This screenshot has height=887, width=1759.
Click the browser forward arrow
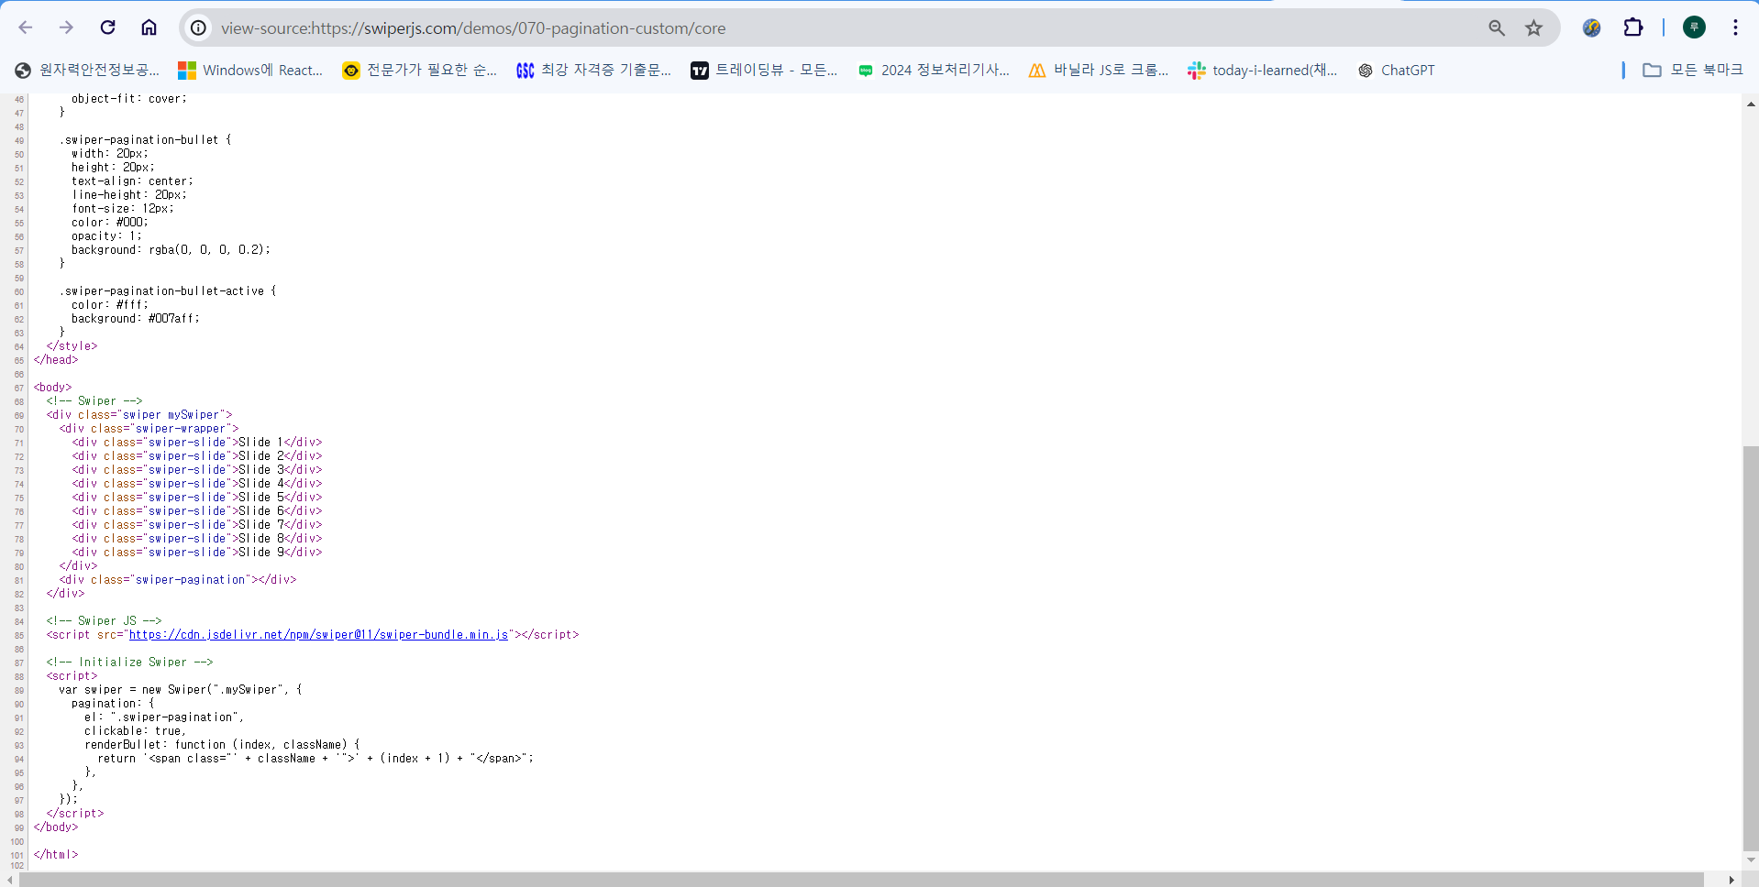66,27
